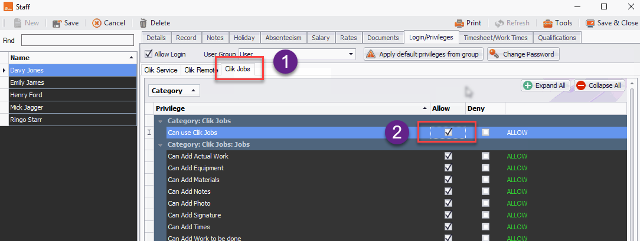The width and height of the screenshot is (640, 241).
Task: Click the Find search field
Action: (77, 40)
